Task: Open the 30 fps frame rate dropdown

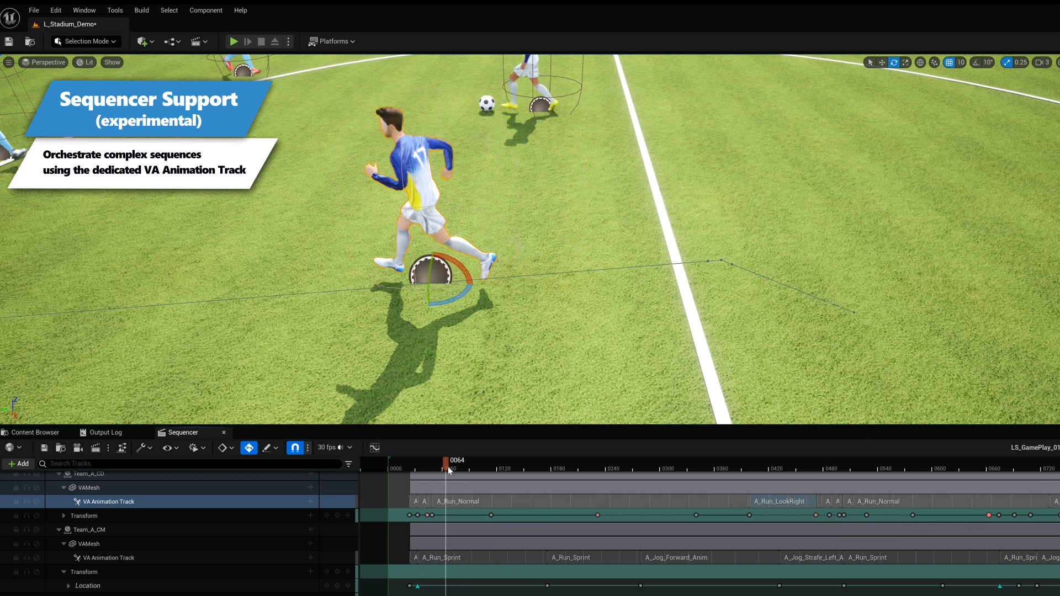Action: click(x=331, y=448)
